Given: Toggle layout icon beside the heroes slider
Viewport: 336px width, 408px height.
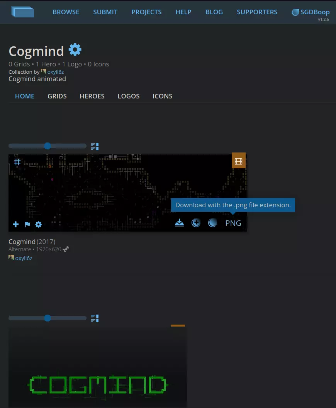Looking at the screenshot, I should point(95,147).
